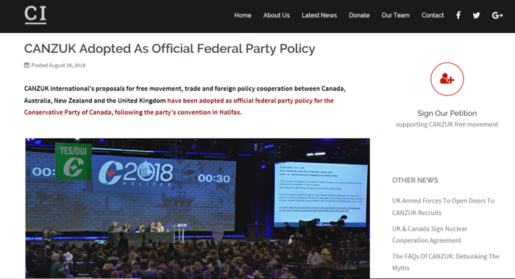Click supporting CANZUK free movement text
Viewport: 515px width, 279px height.
click(x=447, y=124)
